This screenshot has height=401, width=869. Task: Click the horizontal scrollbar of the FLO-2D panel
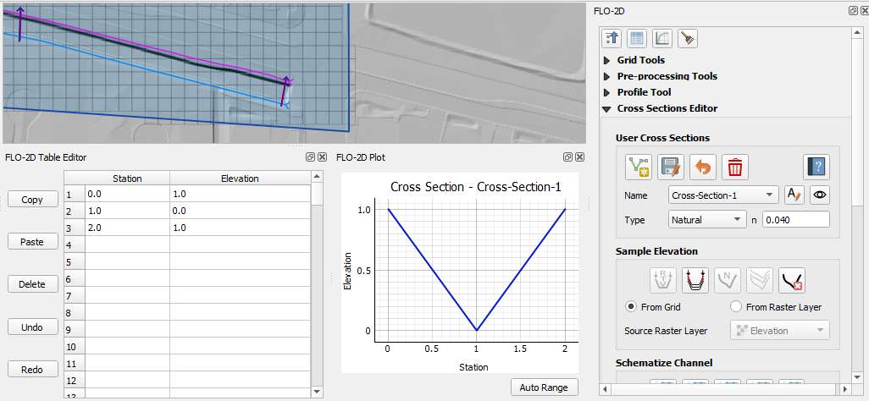(x=720, y=390)
